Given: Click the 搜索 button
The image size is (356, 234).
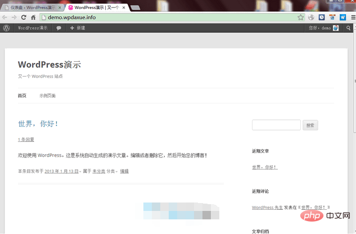Looking at the screenshot, I should click(310, 125).
